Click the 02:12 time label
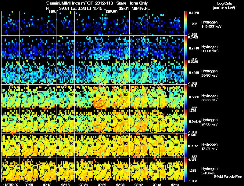244x186 pixels. (47, 184)
